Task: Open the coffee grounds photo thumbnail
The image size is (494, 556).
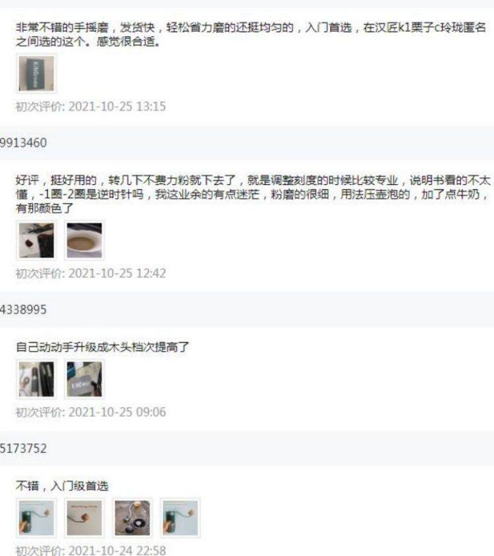Action: (36, 240)
